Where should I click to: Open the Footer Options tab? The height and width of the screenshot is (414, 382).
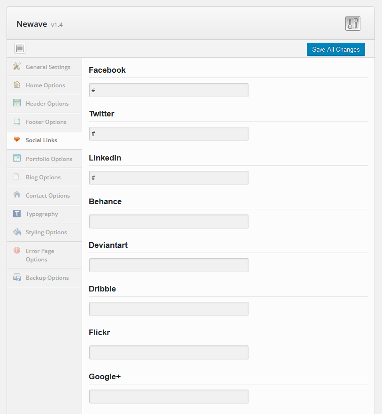click(x=45, y=122)
